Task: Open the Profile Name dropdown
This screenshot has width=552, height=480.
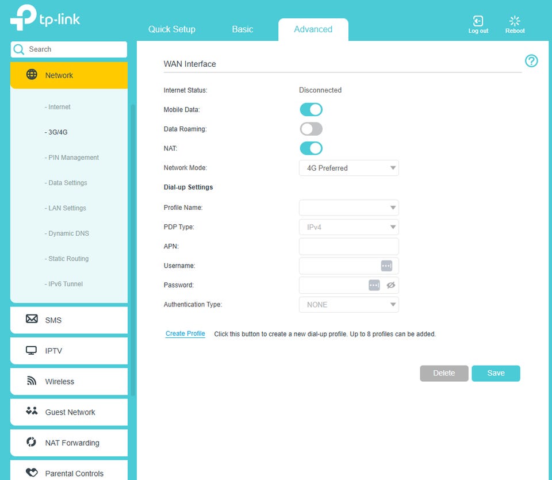Action: pos(348,208)
